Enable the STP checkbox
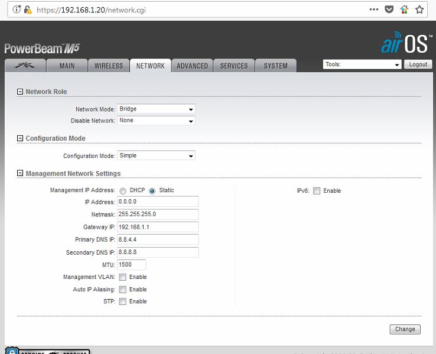Screen dimensions: 436x354 123,301
